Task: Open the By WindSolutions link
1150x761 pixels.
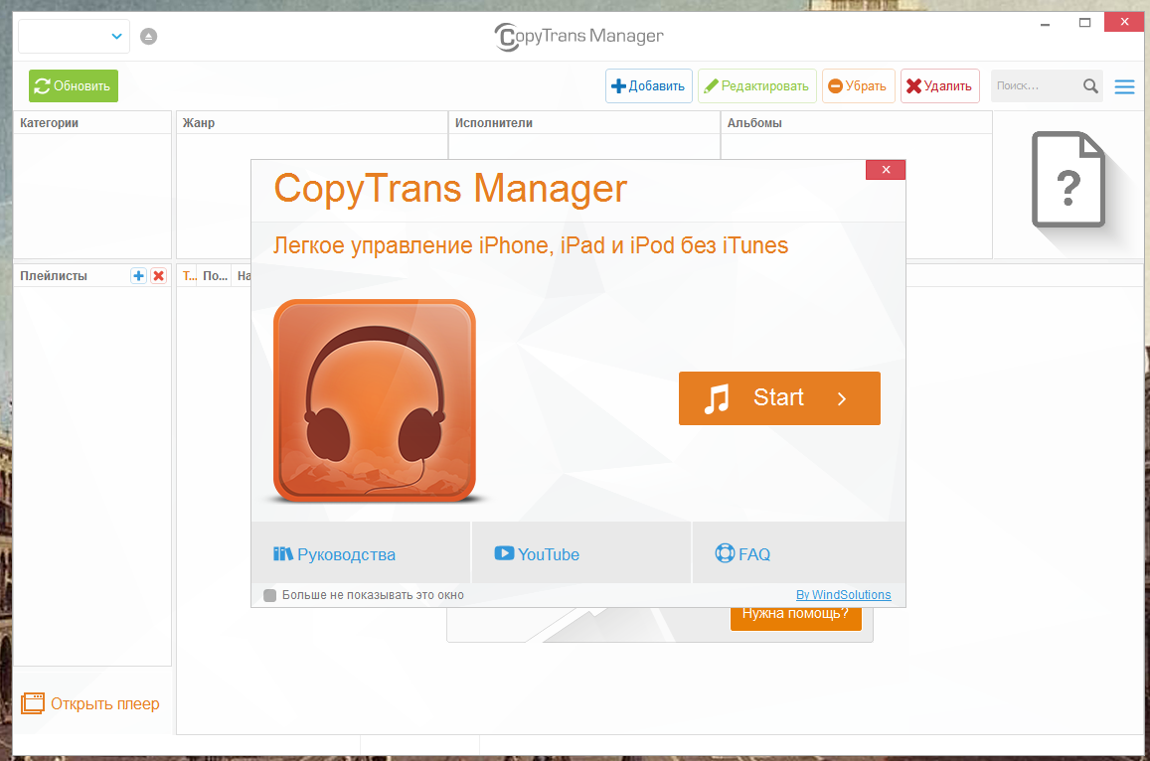Action: 844,594
